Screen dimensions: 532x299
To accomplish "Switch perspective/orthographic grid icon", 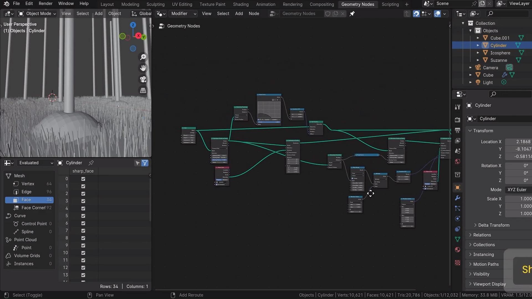I will (x=143, y=91).
